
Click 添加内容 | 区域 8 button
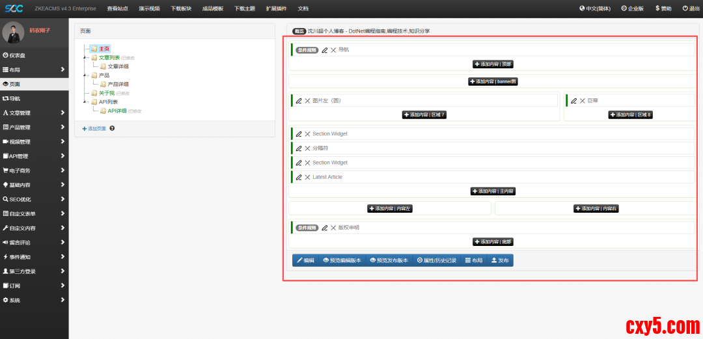tap(630, 115)
